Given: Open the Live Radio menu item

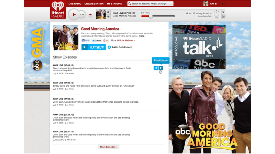Looking at the screenshot, I should 75,4.
